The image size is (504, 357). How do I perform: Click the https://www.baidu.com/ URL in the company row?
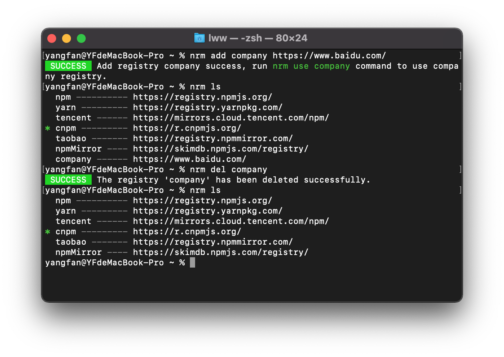coord(190,159)
